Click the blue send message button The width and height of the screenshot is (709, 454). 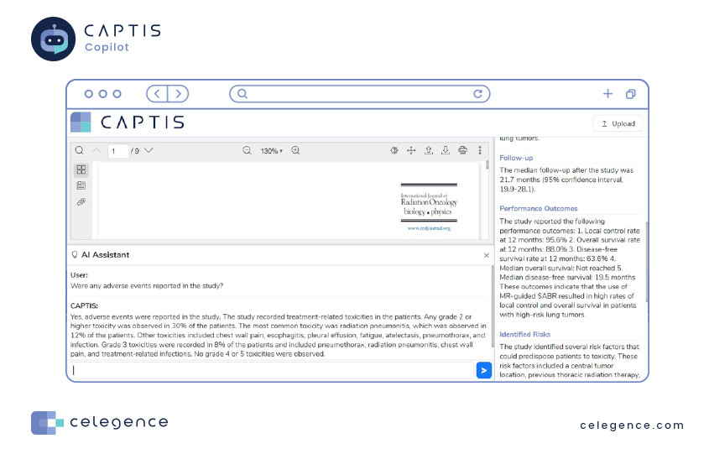(484, 370)
